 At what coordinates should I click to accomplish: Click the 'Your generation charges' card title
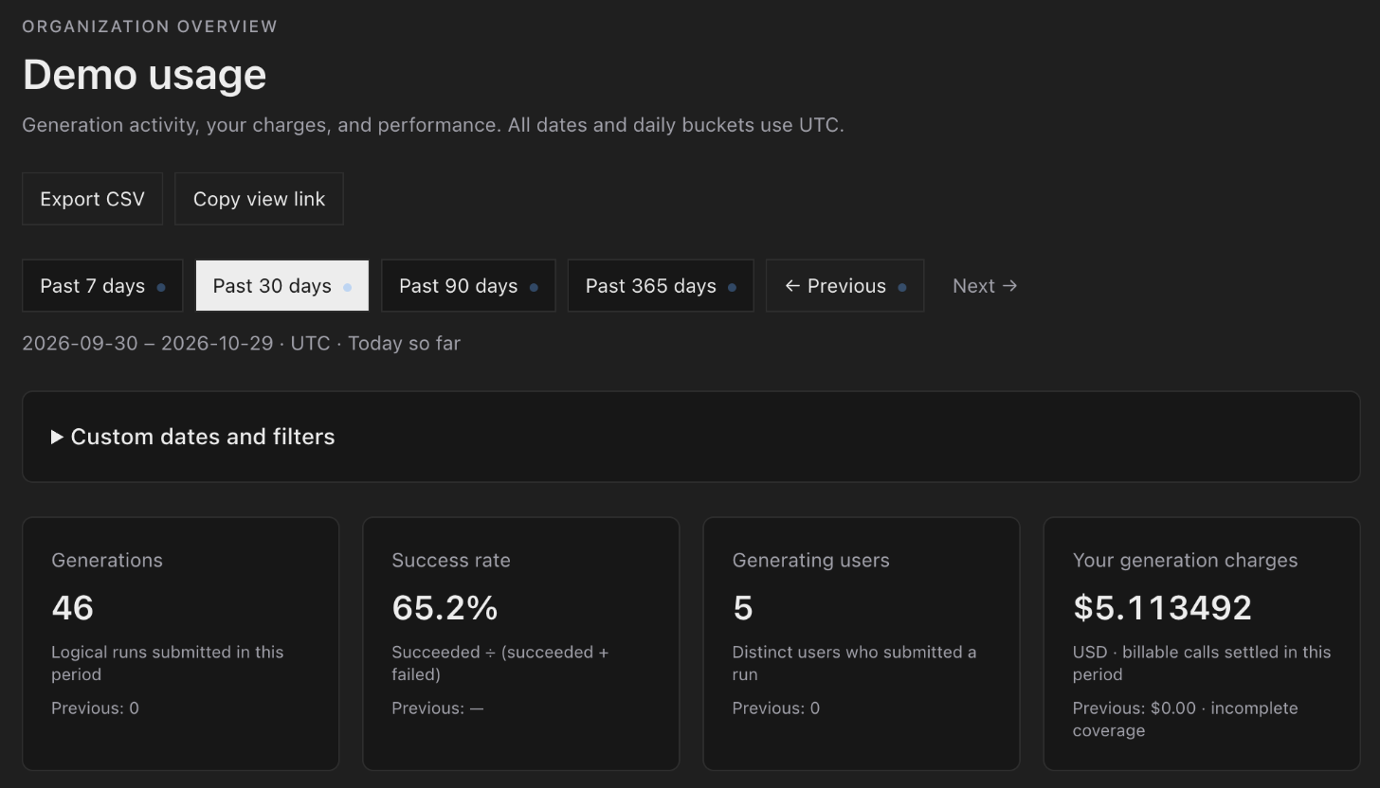click(x=1185, y=561)
